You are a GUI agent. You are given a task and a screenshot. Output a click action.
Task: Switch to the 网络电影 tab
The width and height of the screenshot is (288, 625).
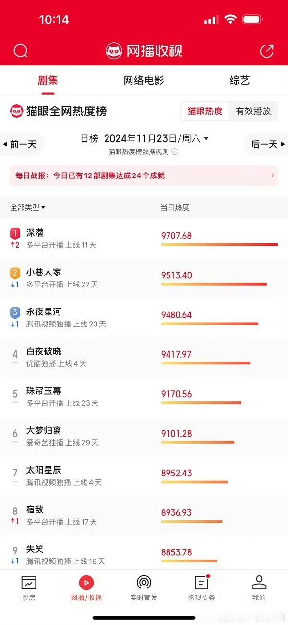coord(144,80)
